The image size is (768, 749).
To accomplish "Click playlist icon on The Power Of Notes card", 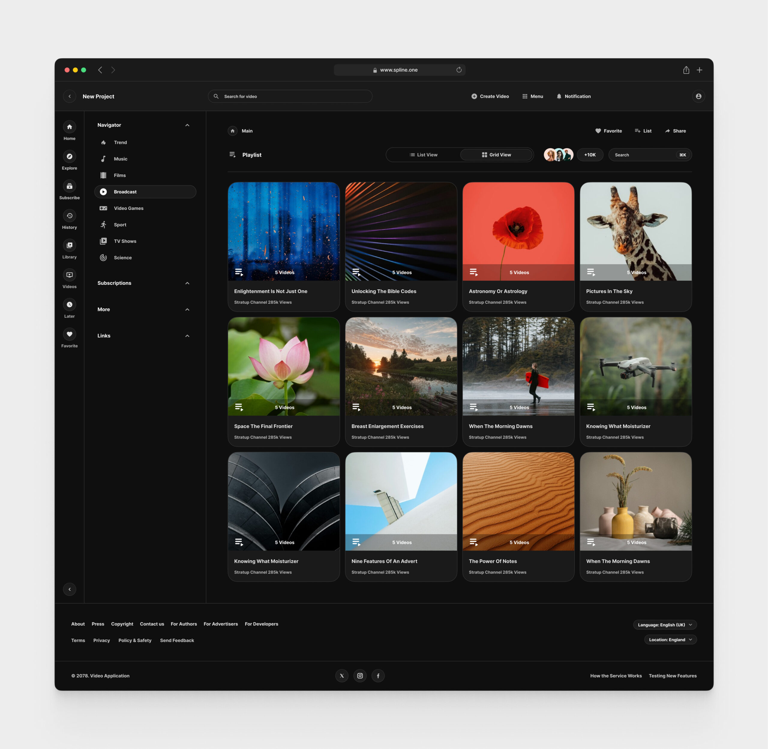I will pyautogui.click(x=474, y=542).
